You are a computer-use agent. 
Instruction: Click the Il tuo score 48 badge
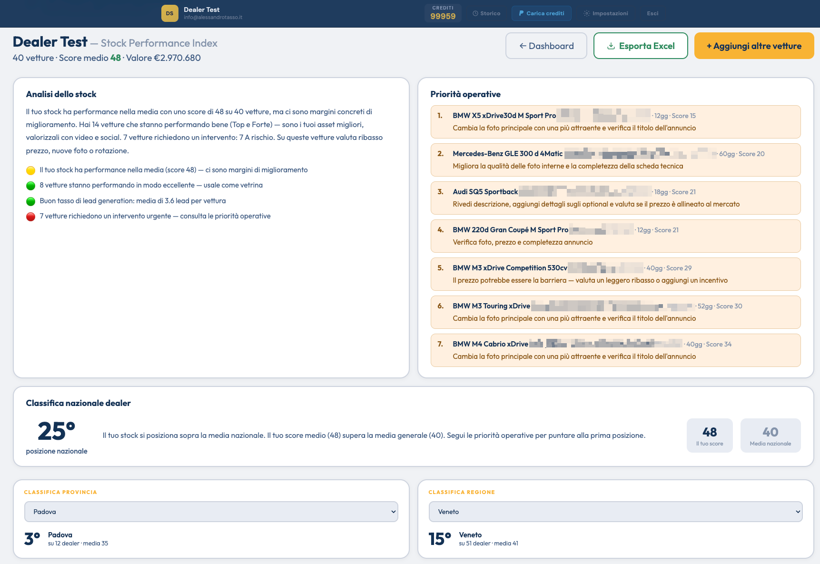(x=710, y=435)
